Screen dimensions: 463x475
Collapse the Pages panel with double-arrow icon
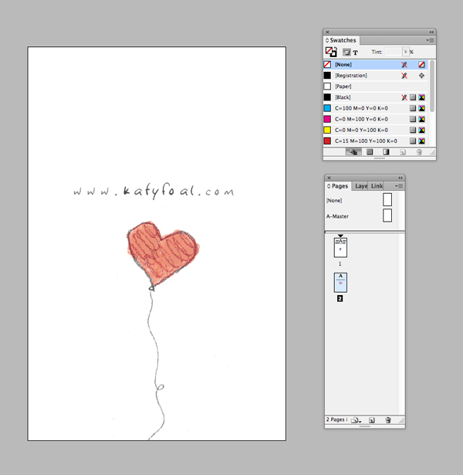click(x=400, y=178)
